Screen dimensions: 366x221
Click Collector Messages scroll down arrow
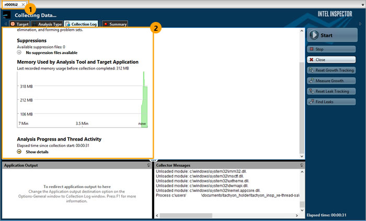(302, 210)
